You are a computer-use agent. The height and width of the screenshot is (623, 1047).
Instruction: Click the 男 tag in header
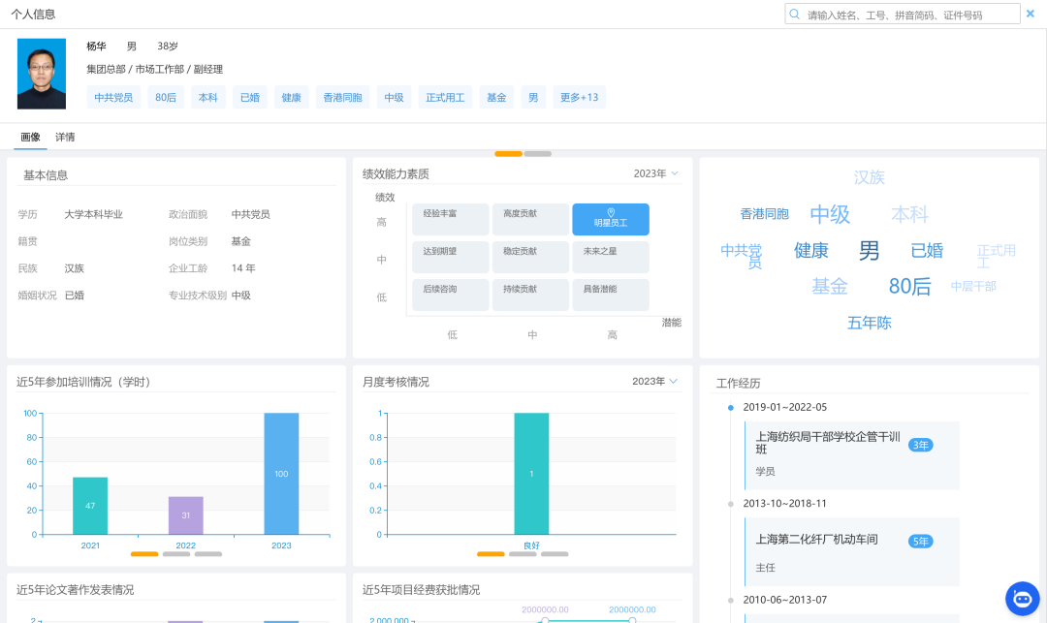point(533,98)
